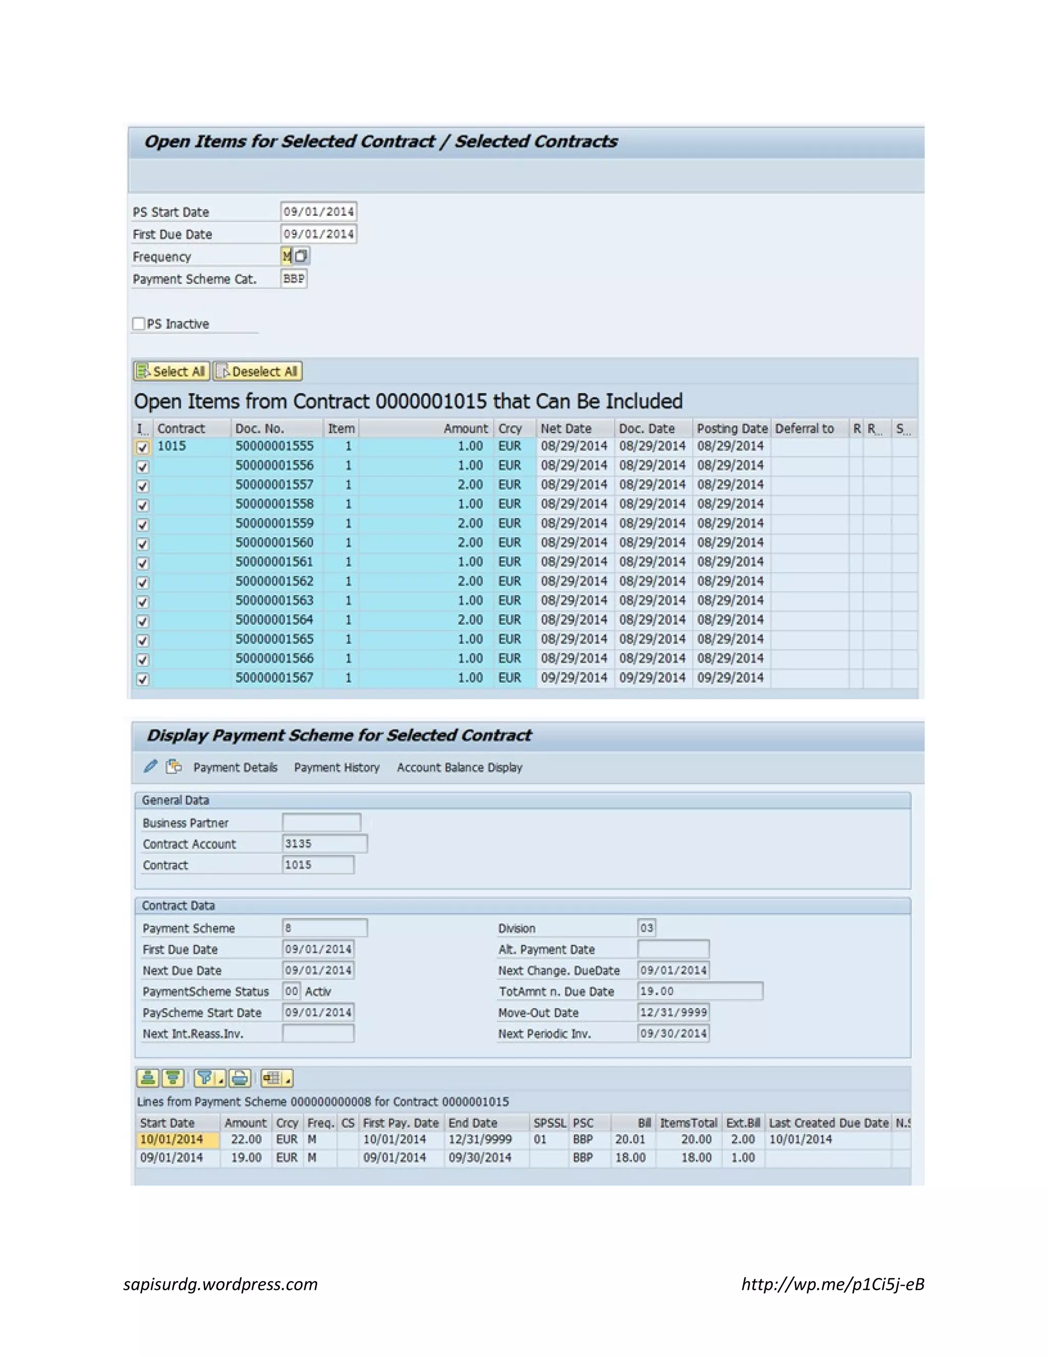Open the Frequency field value help icon
The height and width of the screenshot is (1357, 1048).
301,256
